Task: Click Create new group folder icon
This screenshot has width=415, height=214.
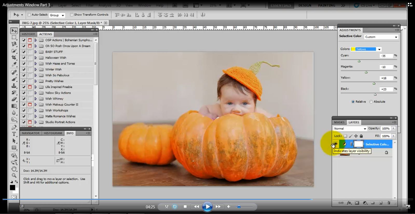Action: click(373, 203)
